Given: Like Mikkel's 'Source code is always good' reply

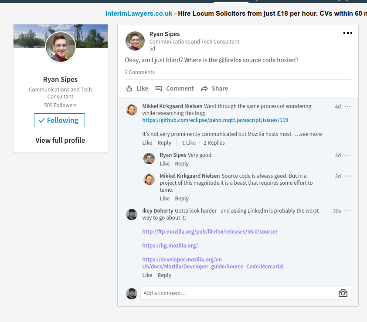Looking at the screenshot, I should (165, 198).
